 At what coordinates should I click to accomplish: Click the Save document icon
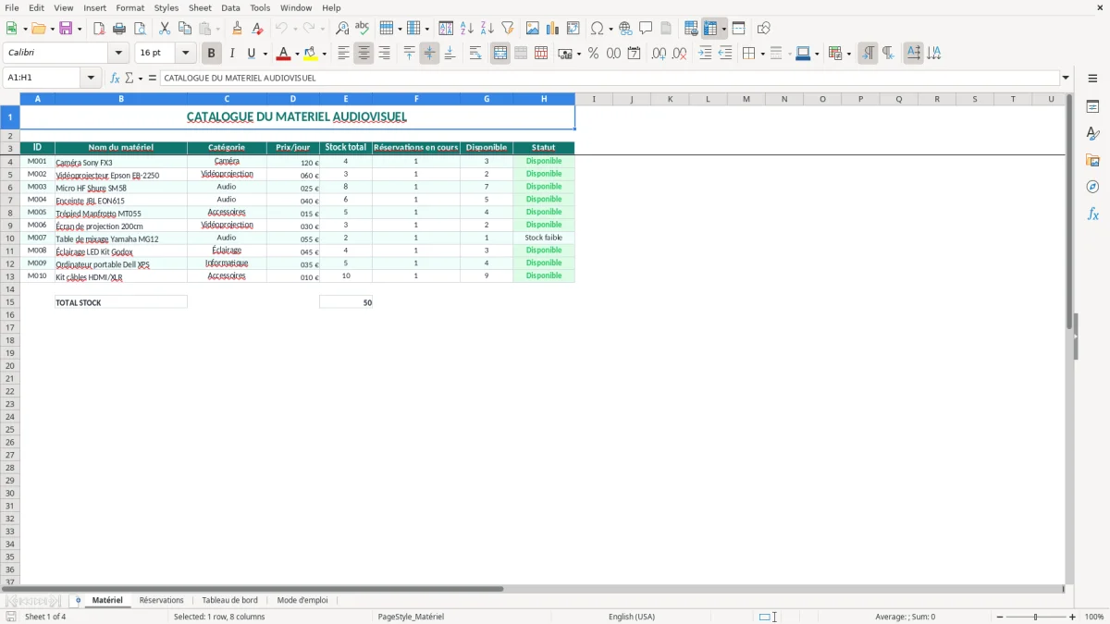click(66, 29)
